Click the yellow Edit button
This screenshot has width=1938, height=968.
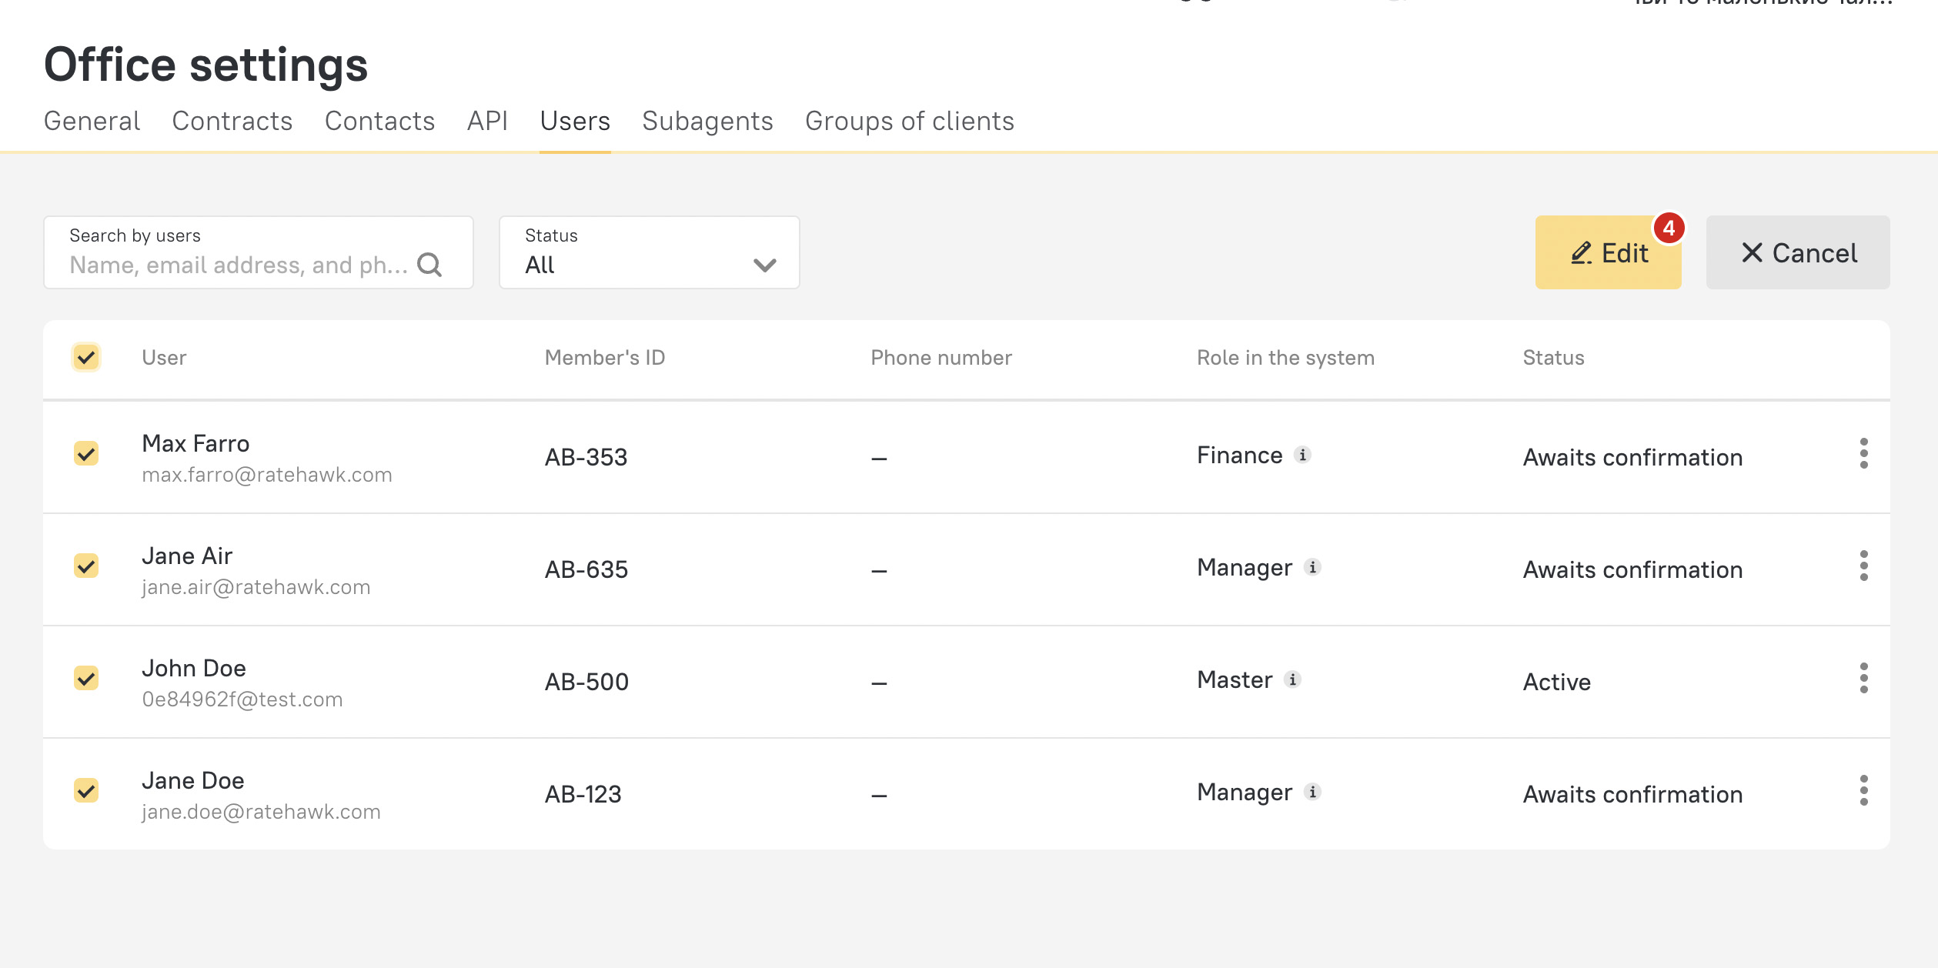coord(1608,252)
